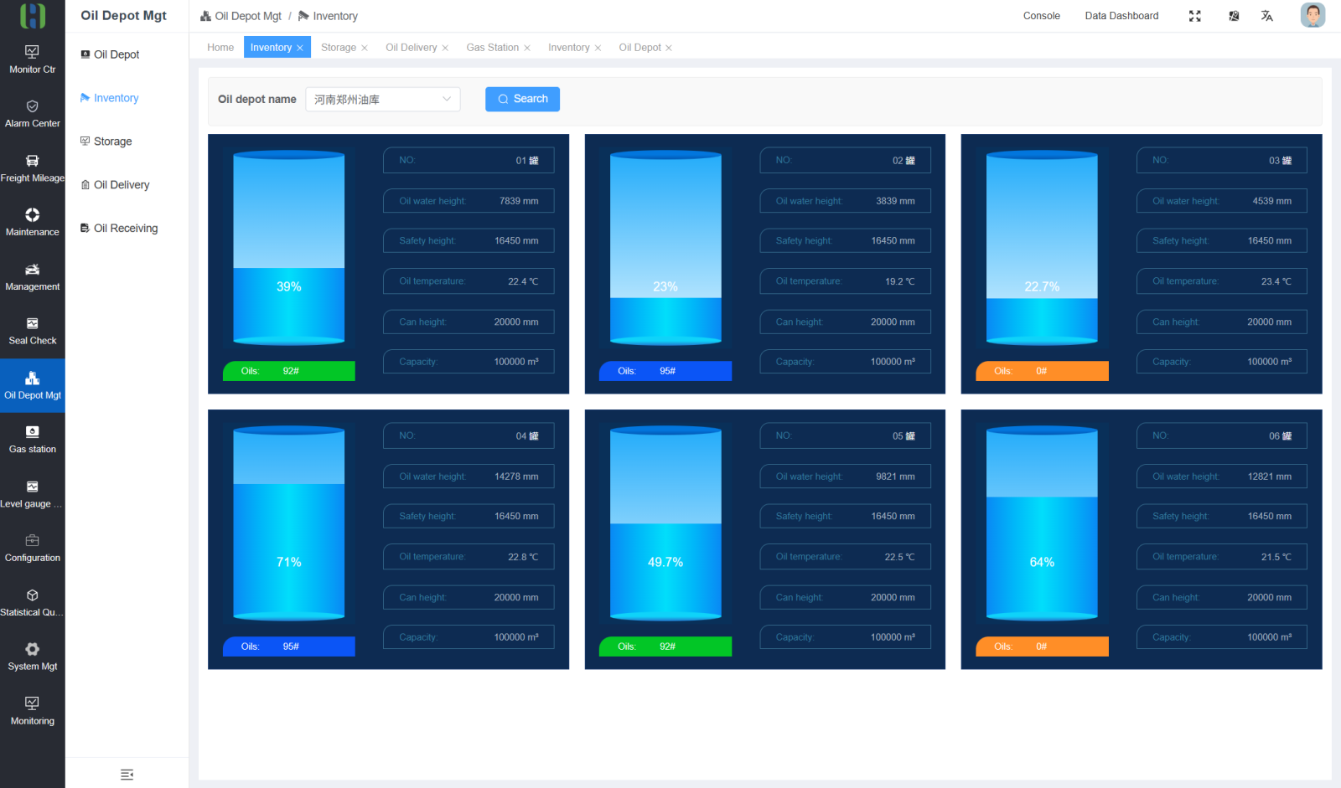1341x788 pixels.
Task: Click tank 01 level gauge showing 39%
Action: tap(288, 248)
